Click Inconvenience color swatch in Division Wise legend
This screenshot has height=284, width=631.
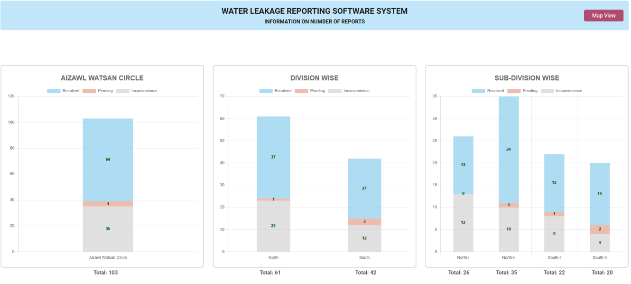(334, 91)
